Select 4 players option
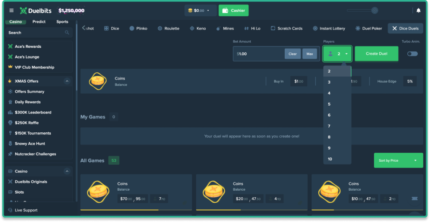Viewport: 430px width, 222px height. click(337, 93)
